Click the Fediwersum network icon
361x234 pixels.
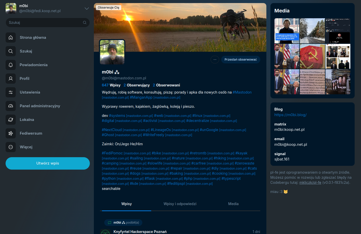pos(11,133)
